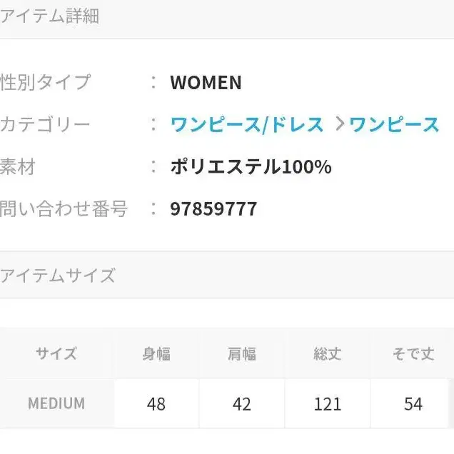The image size is (454, 454).
Task: Click the 問い合わせ番号 label
Action: 64,209
